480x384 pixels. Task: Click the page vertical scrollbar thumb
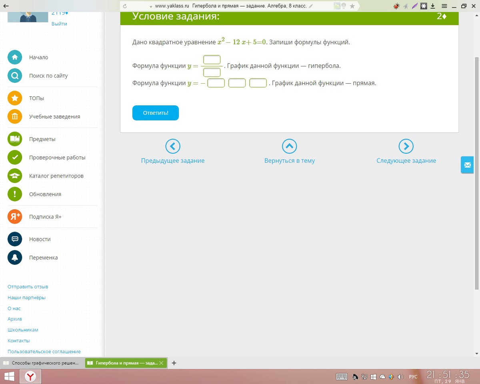(477, 173)
